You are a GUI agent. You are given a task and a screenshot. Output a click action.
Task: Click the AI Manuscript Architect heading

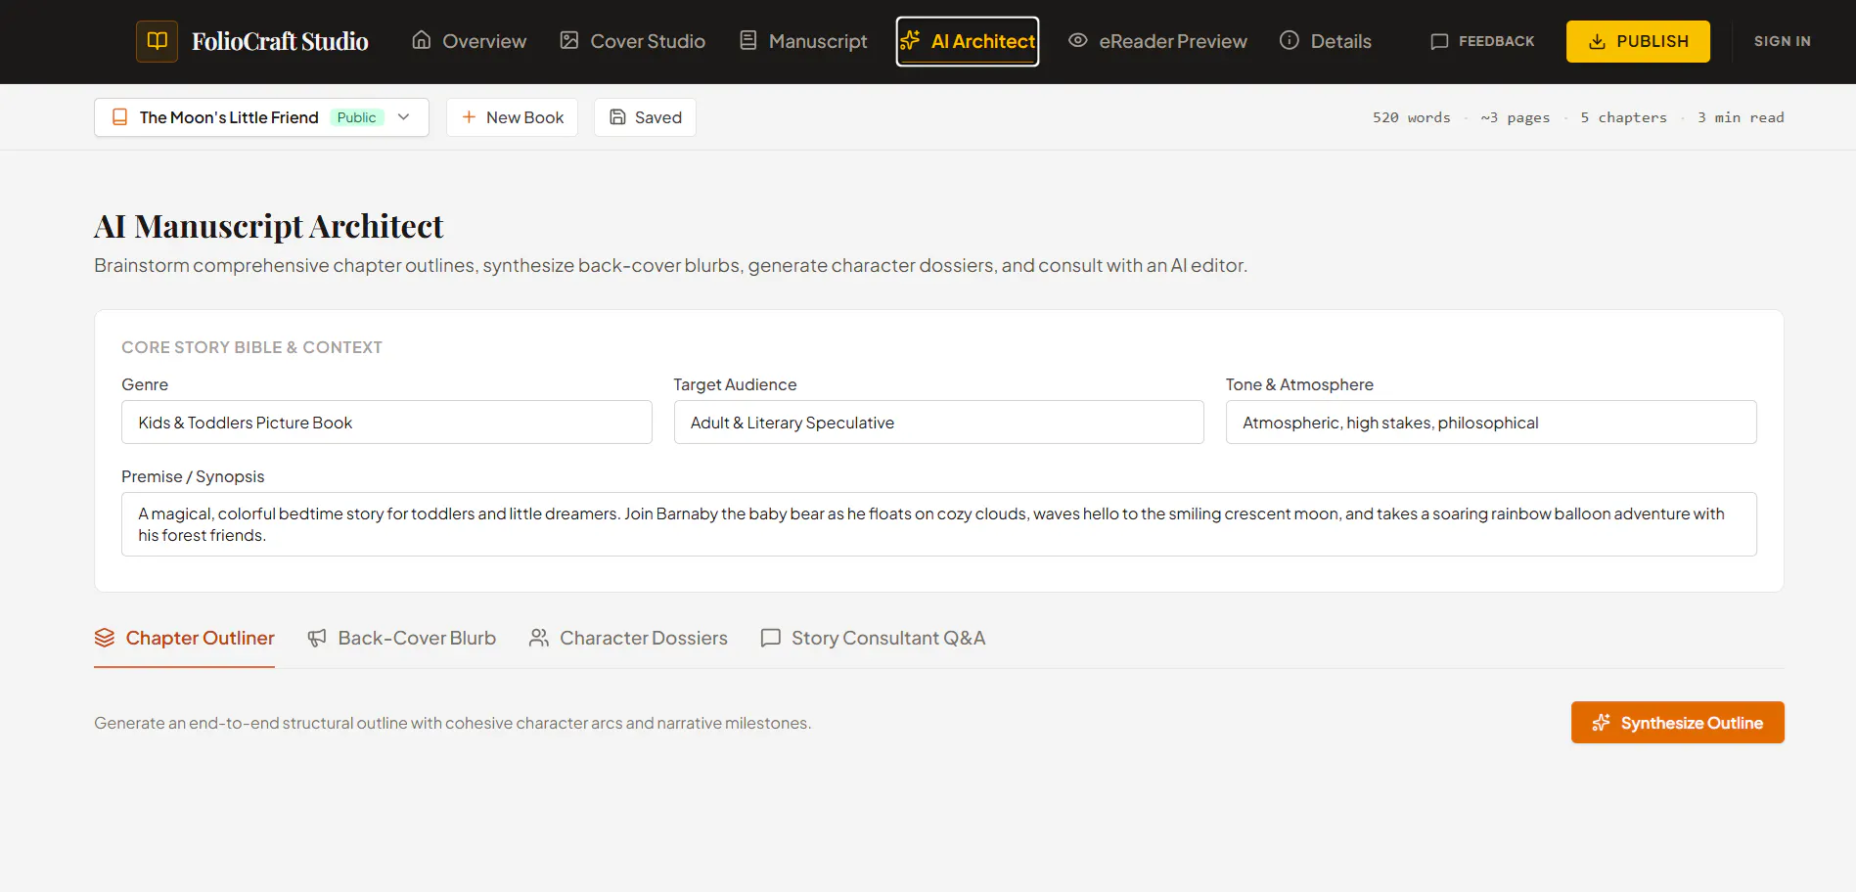point(269,226)
